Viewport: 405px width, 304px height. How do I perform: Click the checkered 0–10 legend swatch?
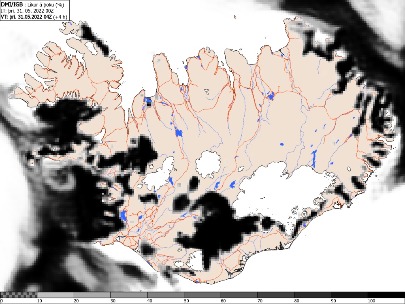pyautogui.click(x=19, y=295)
